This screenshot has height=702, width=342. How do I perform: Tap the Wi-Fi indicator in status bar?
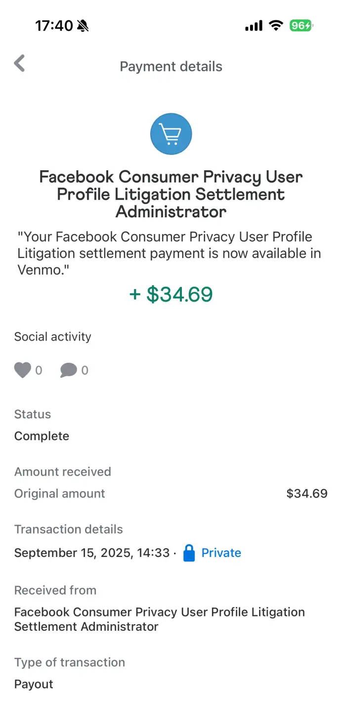point(276,26)
